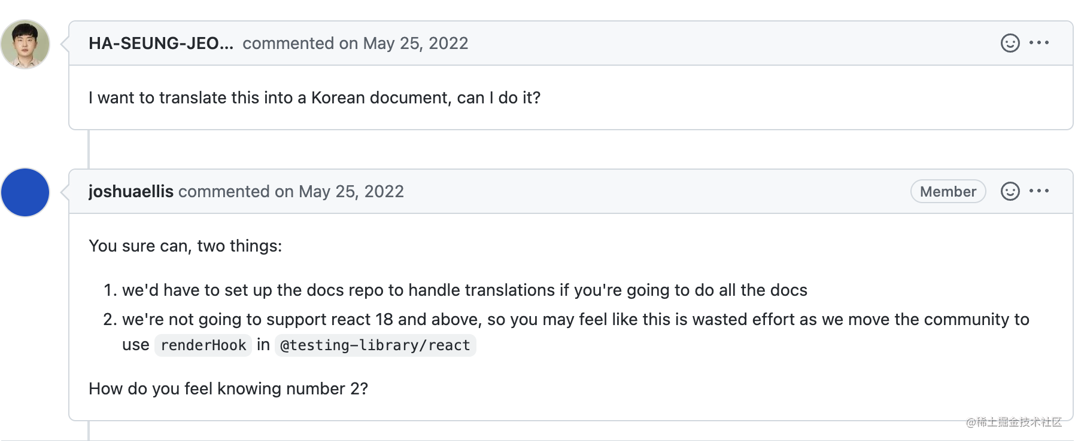Open more options menu on joshuaellis comment

[x=1039, y=191]
